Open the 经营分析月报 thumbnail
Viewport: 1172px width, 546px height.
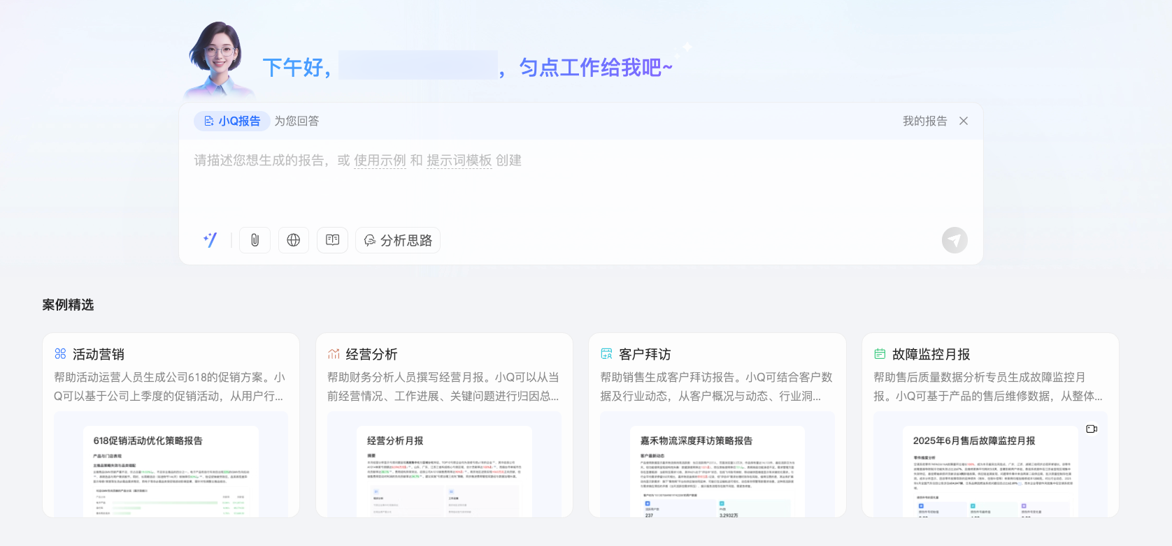444,464
